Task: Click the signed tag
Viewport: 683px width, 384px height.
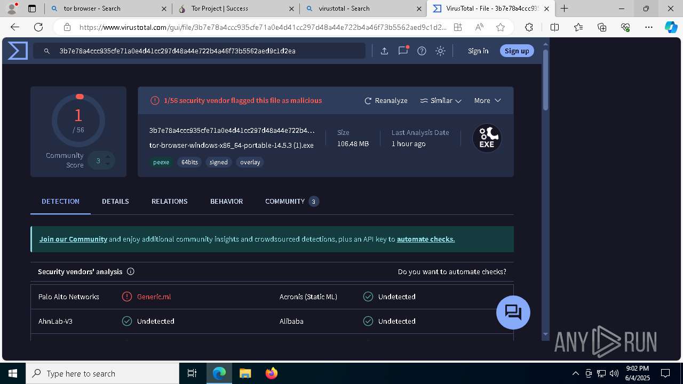Action: pos(219,162)
